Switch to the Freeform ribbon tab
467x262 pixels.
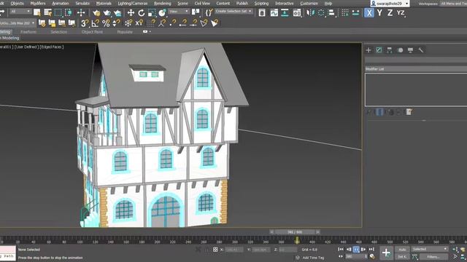click(28, 32)
